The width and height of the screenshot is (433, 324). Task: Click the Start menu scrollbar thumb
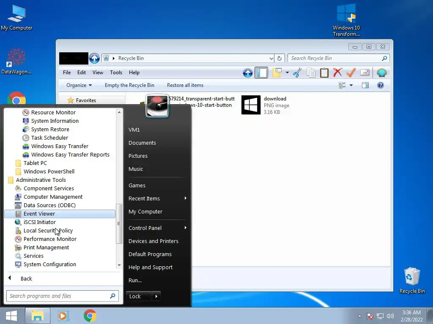coord(119,224)
